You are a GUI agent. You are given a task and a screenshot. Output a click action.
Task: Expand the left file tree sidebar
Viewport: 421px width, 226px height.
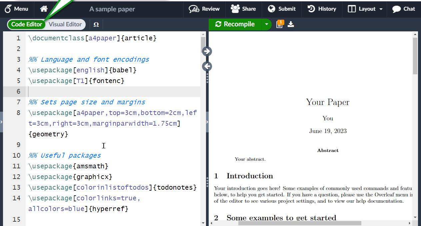point(1,122)
